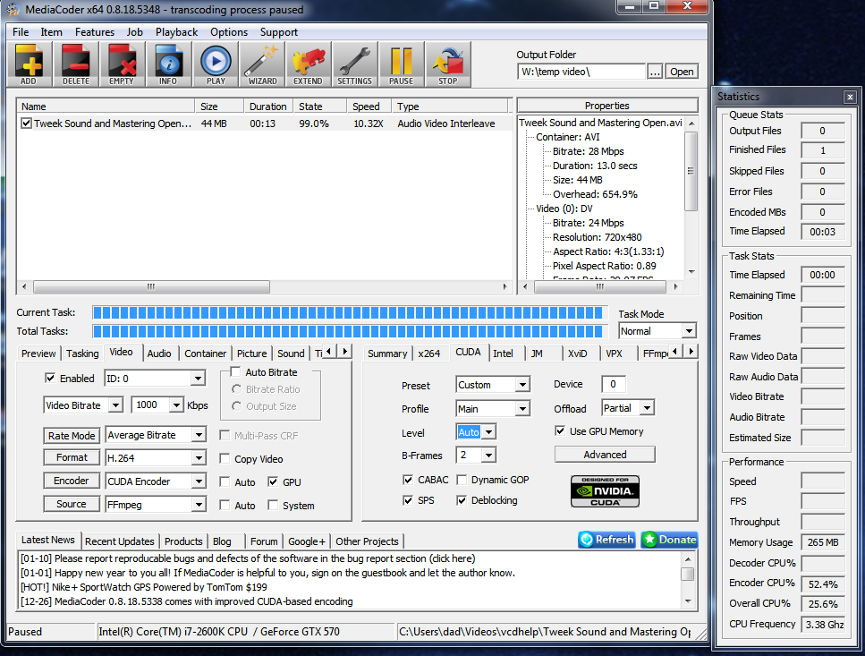Click the PAUSE toolbar icon
This screenshot has height=656, width=865.
pos(401,64)
